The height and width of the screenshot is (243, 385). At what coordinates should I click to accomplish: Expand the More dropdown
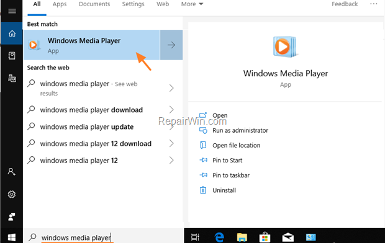[x=192, y=4]
